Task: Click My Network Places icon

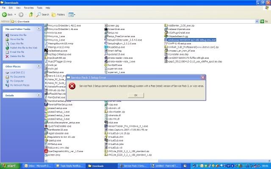Action: (7, 85)
